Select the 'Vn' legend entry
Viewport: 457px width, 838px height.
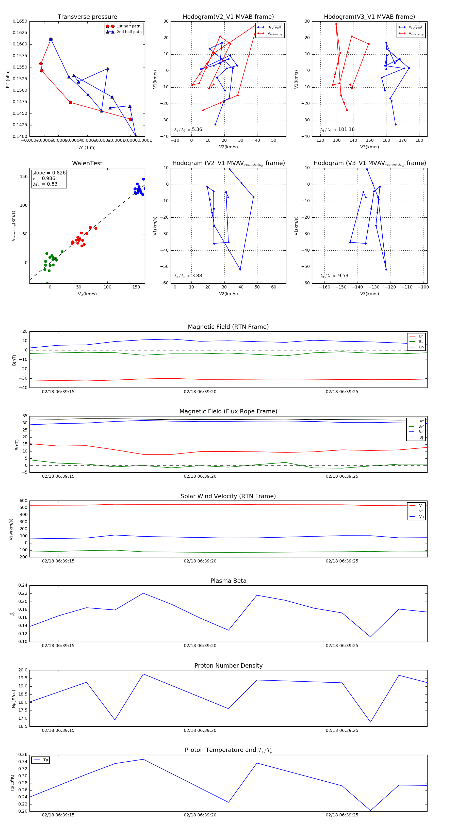click(x=416, y=517)
